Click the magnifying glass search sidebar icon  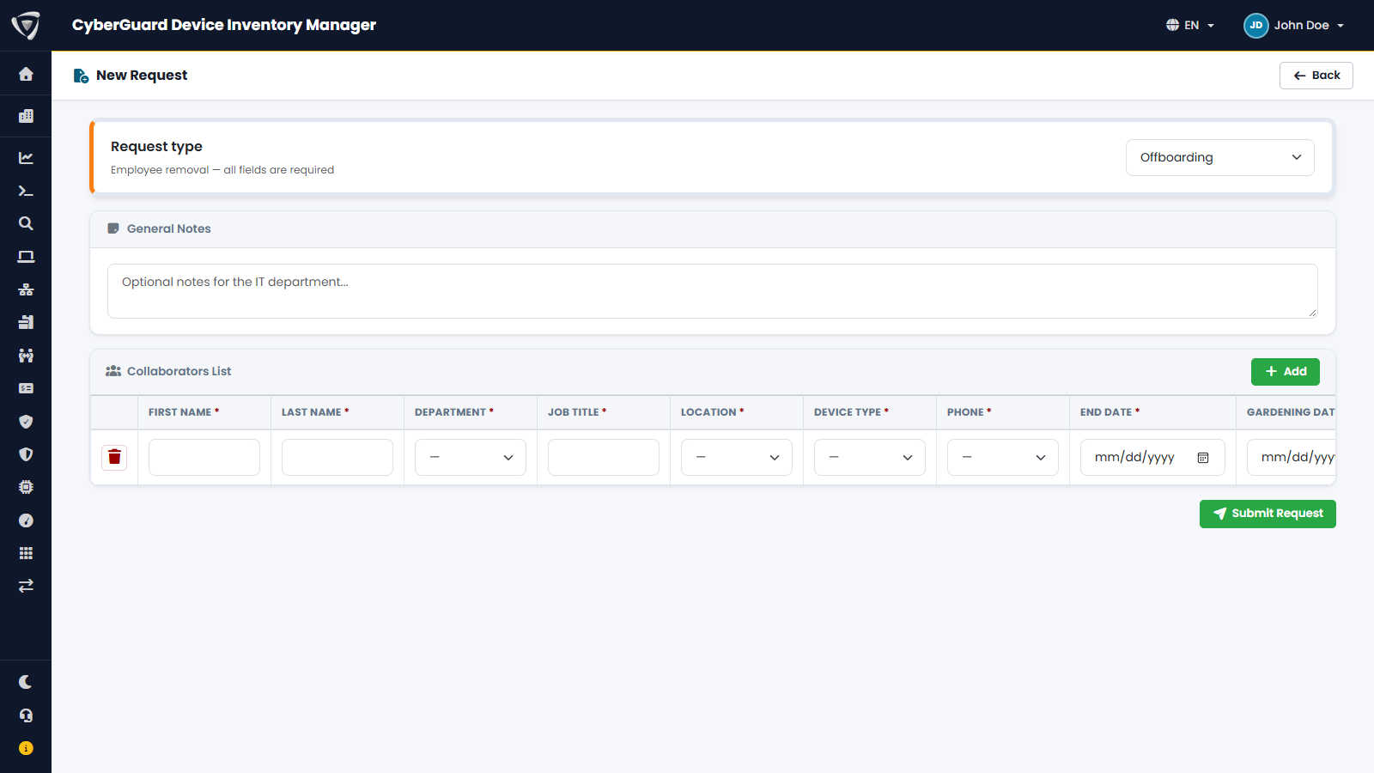pos(26,223)
